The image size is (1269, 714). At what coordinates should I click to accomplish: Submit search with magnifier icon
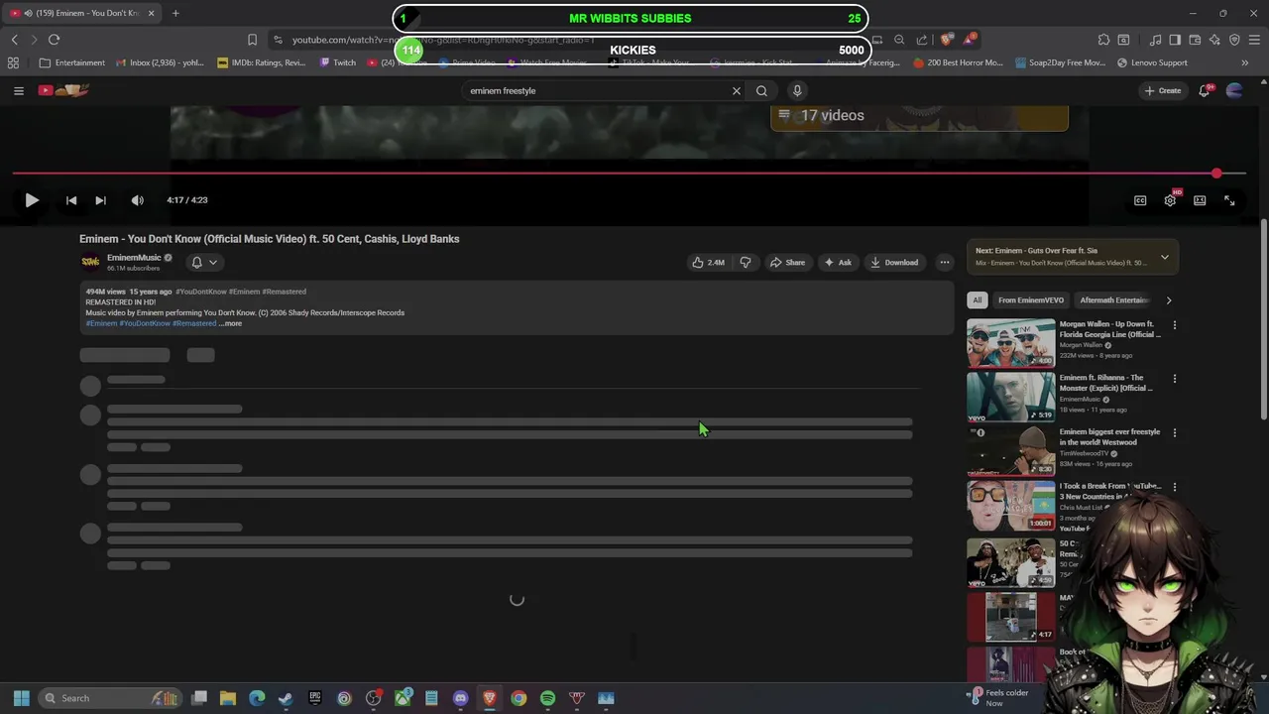click(761, 90)
